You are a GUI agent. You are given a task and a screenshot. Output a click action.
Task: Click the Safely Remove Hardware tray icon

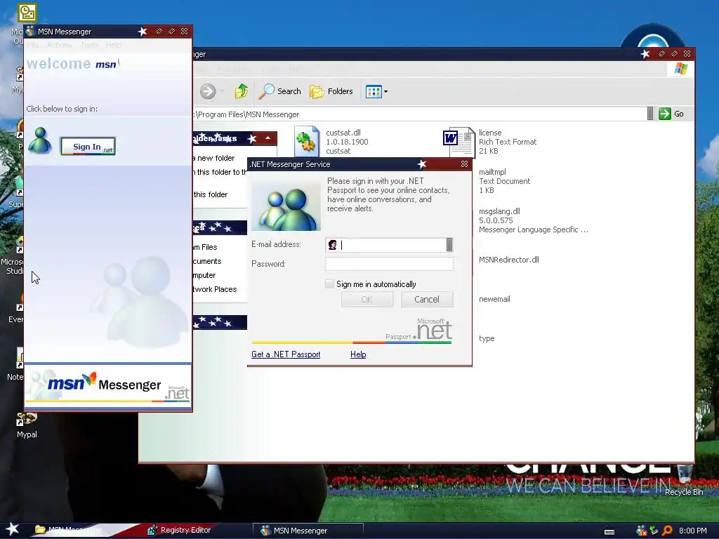tap(654, 531)
